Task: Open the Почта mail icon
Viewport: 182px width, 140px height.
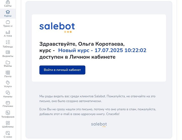Action: point(8,73)
